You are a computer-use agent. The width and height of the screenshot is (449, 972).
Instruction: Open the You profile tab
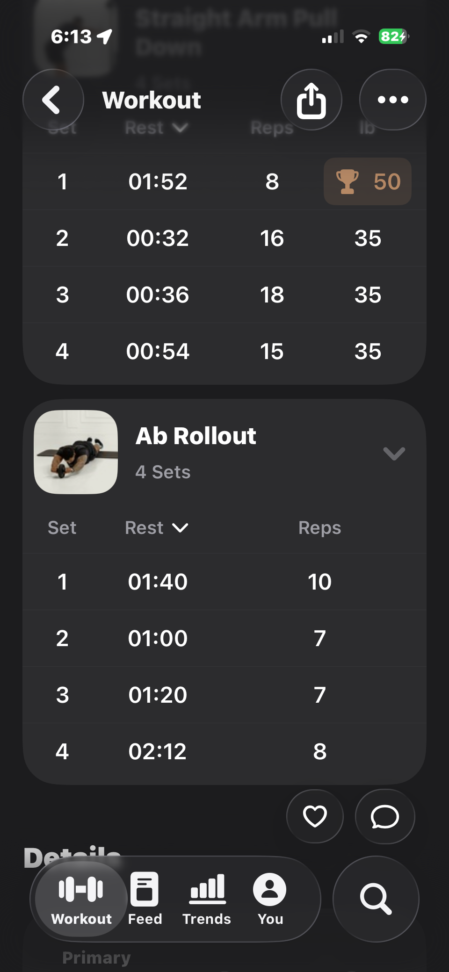point(270,899)
